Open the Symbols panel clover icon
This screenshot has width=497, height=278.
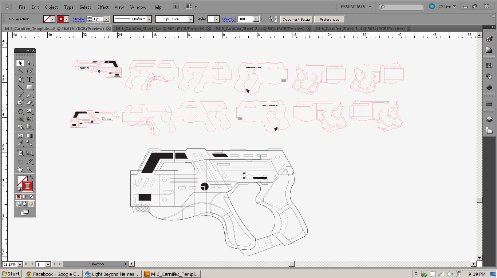(x=489, y=87)
